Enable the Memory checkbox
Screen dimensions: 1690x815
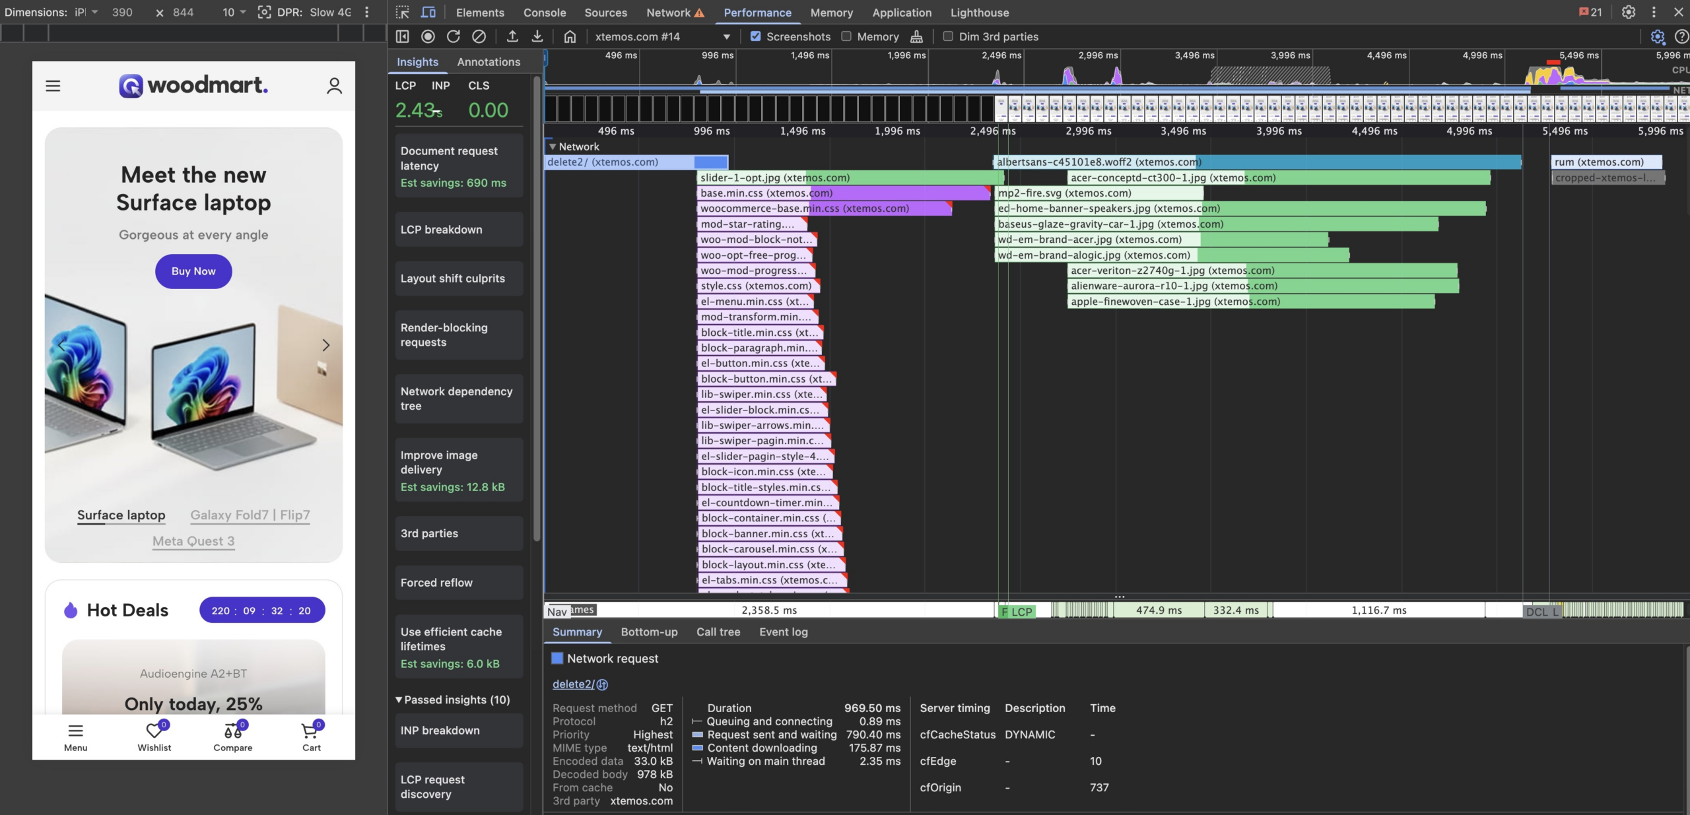point(846,37)
